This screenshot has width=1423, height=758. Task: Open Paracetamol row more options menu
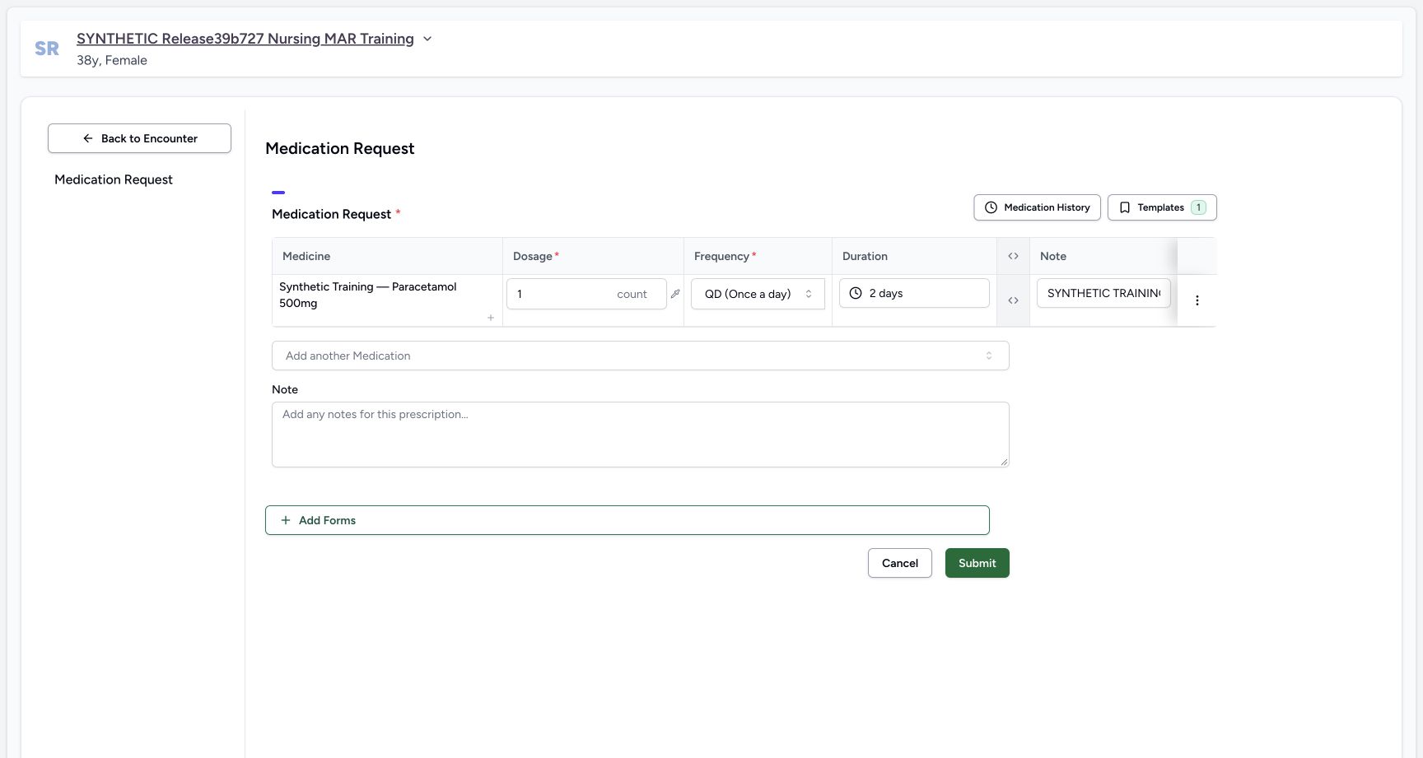coord(1197,300)
